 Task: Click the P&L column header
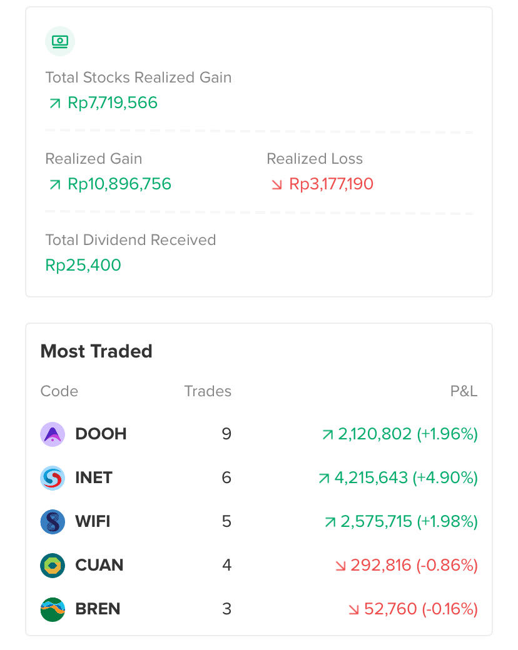pos(464,391)
